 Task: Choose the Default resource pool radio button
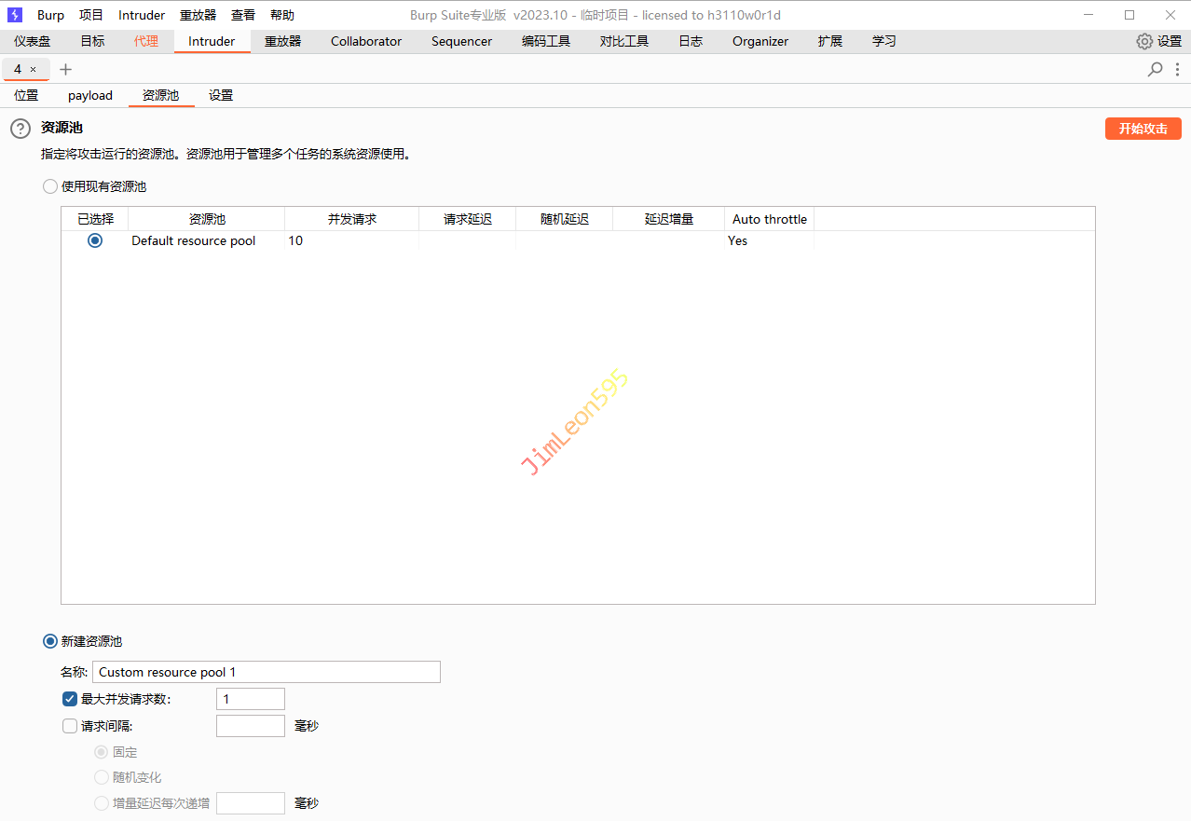click(x=95, y=240)
